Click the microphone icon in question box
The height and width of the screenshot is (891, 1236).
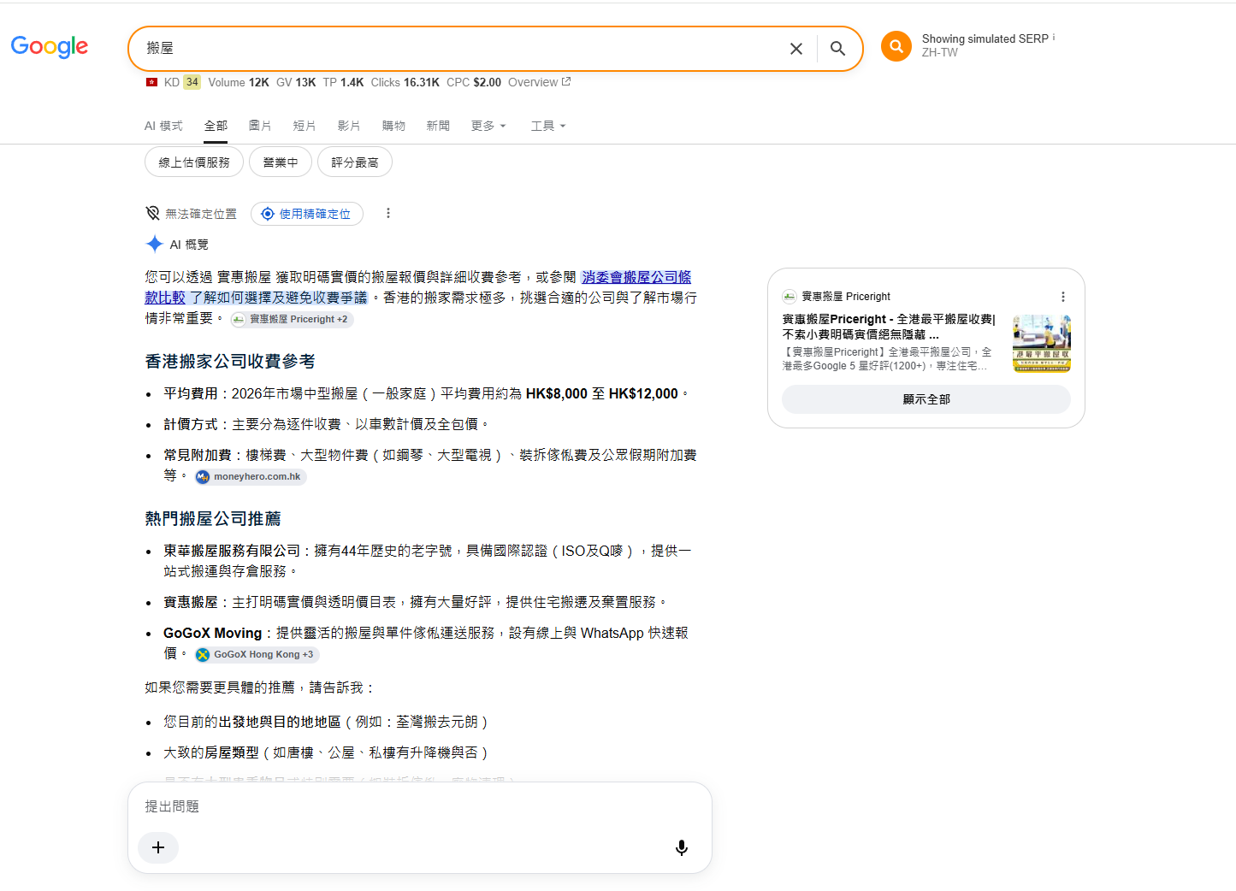pyautogui.click(x=681, y=847)
